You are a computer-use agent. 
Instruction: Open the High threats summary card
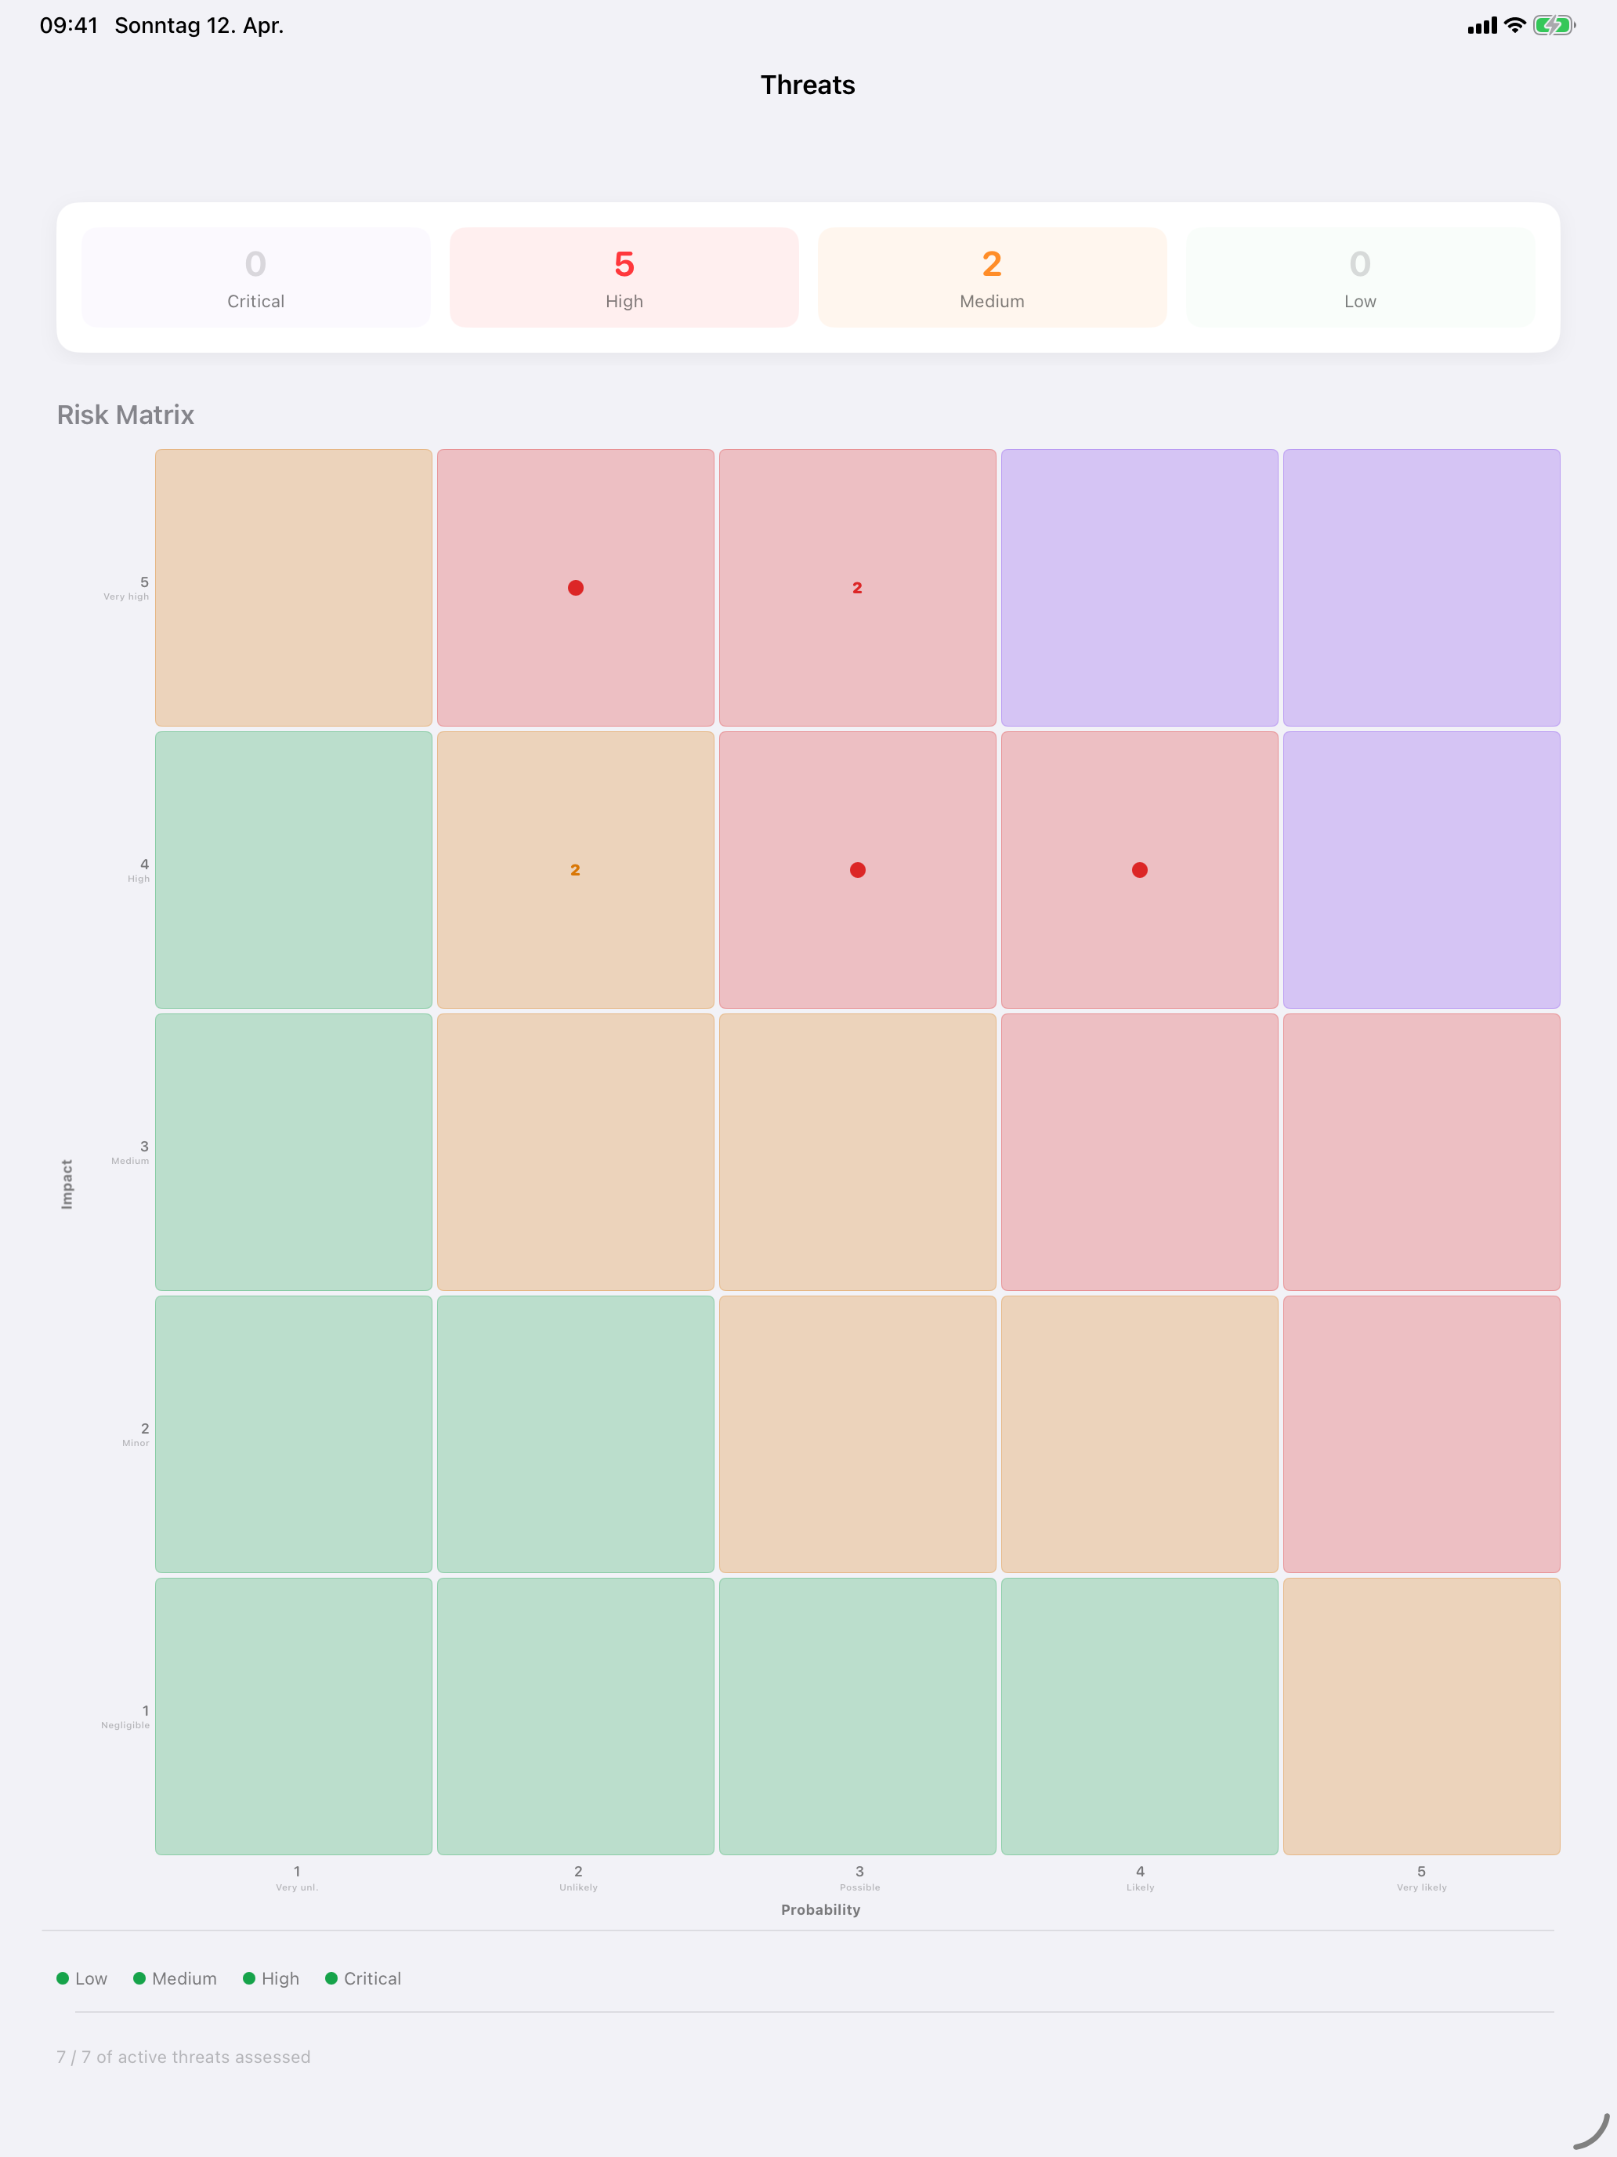624,277
